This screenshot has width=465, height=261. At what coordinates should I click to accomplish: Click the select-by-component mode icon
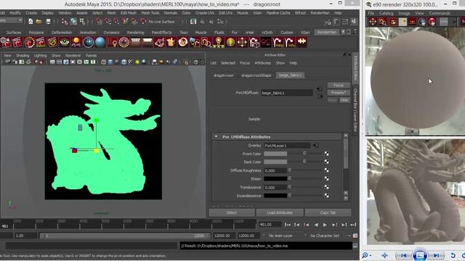82,22
